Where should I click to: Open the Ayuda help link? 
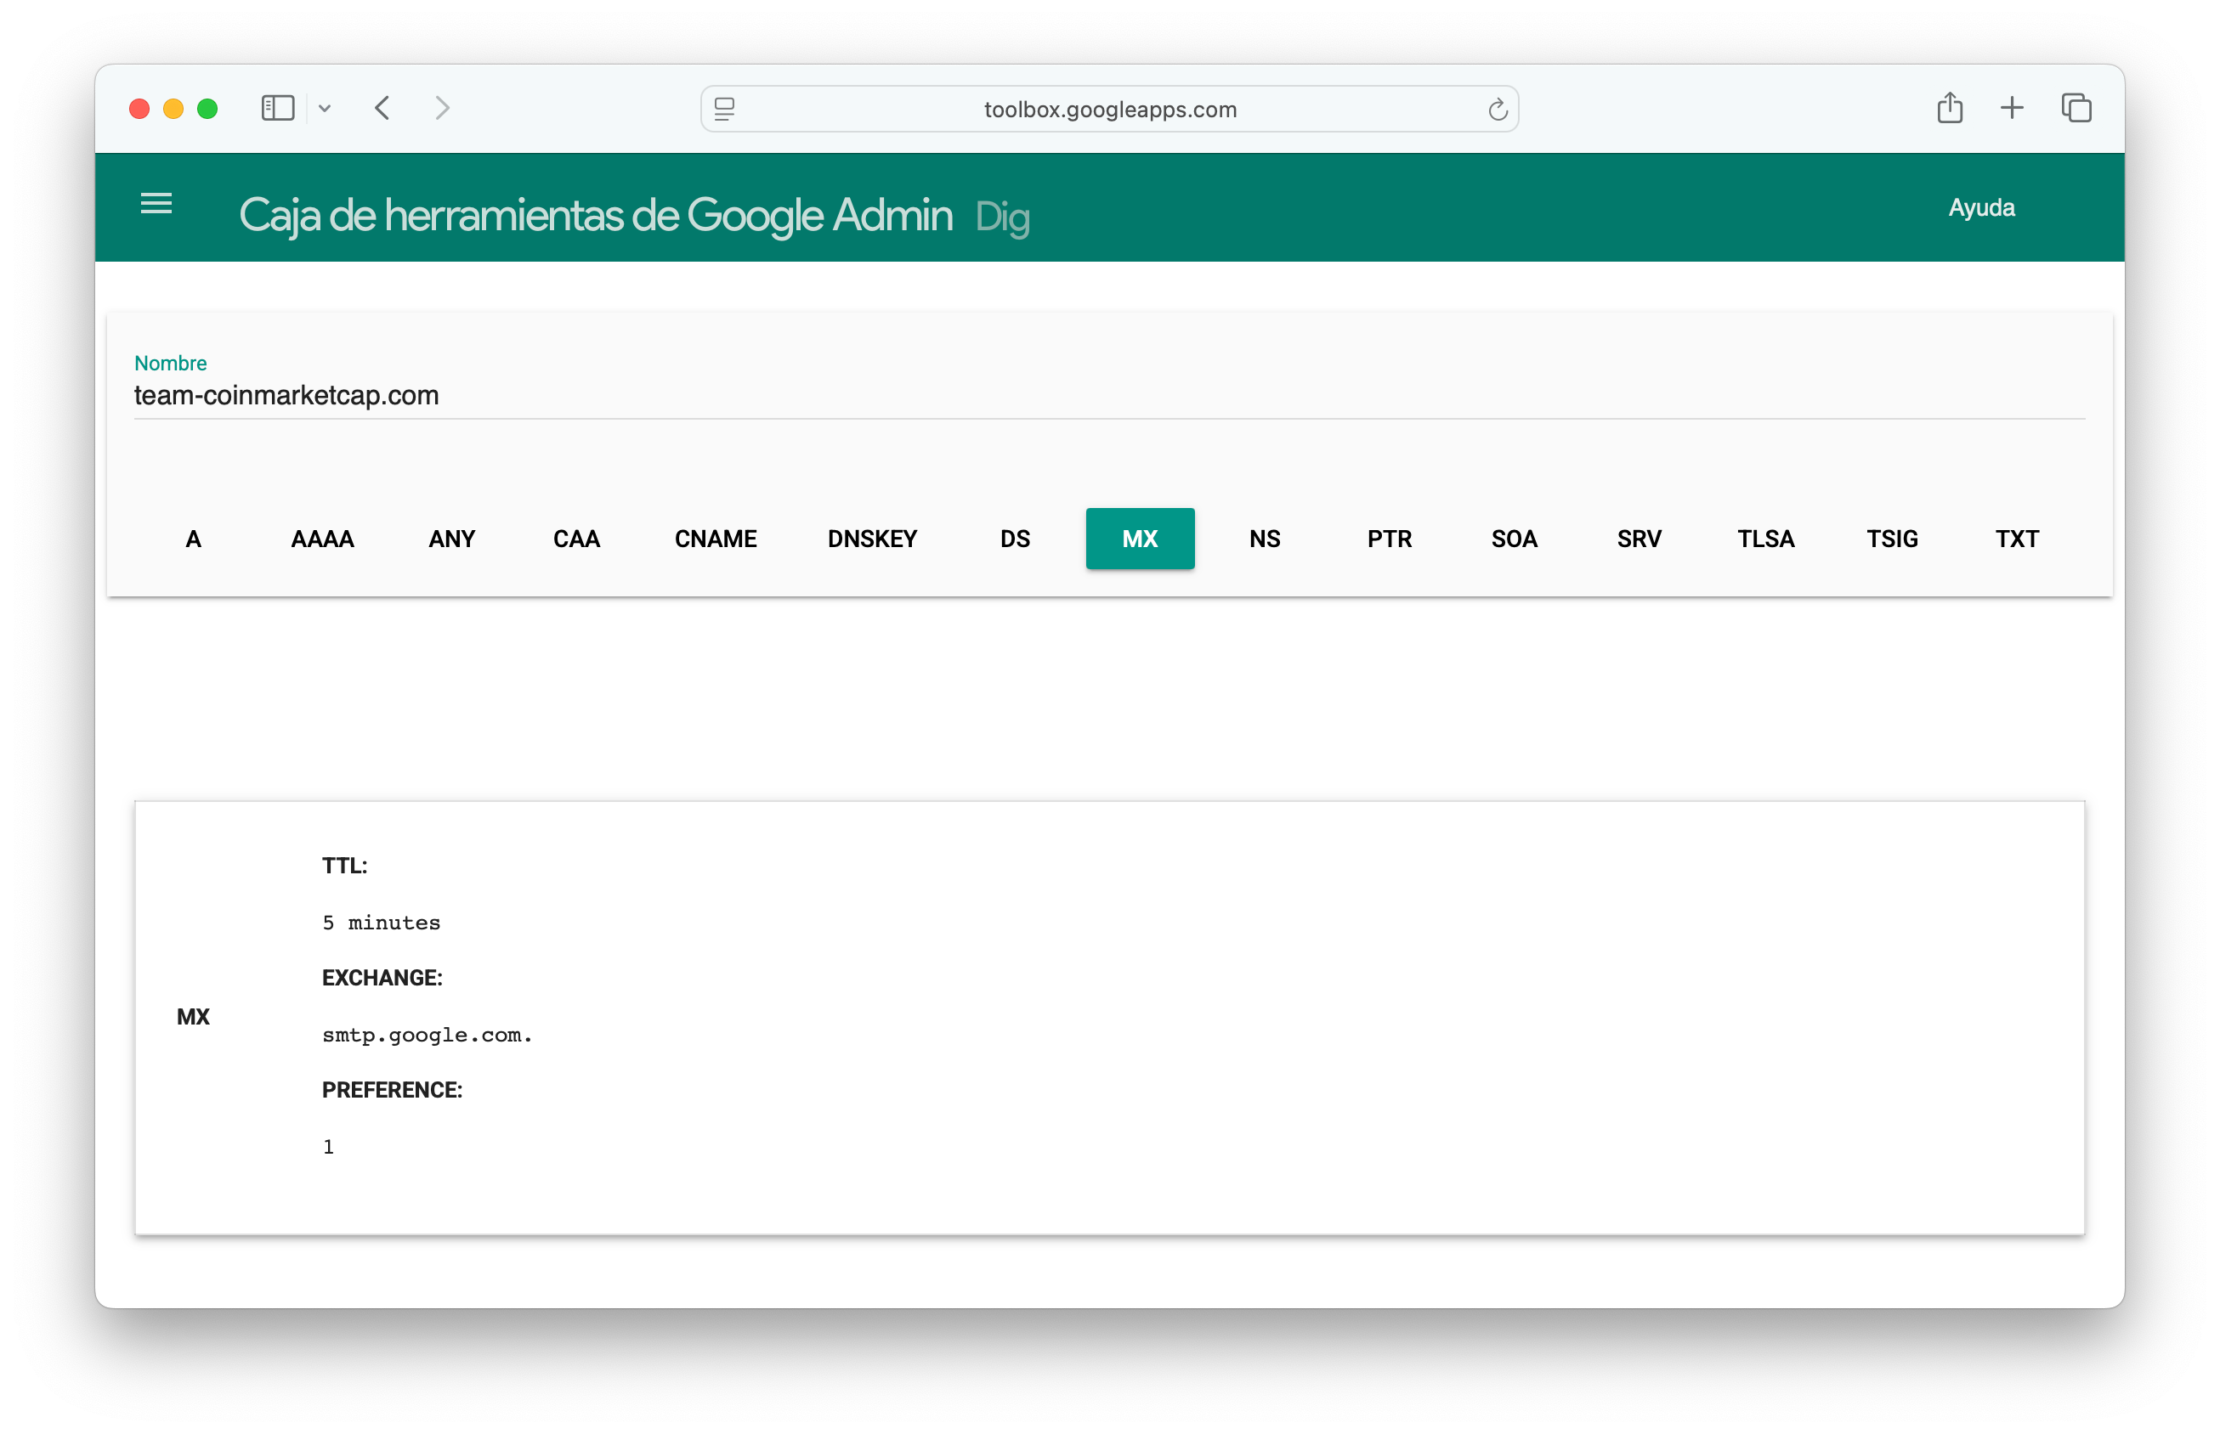coord(1980,207)
